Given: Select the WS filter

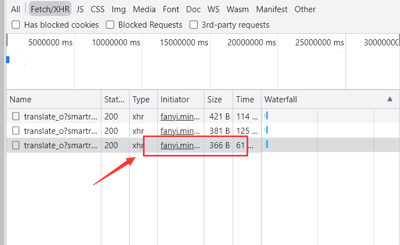Looking at the screenshot, I should (x=213, y=9).
